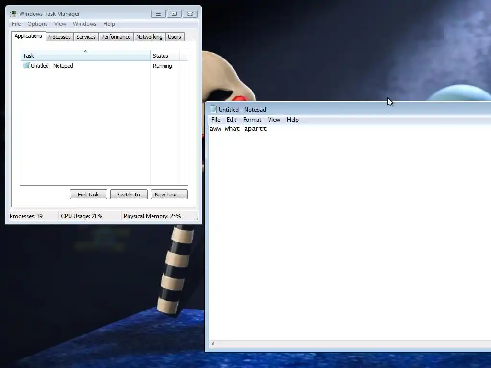Minimize the Windows Task Manager window

pos(158,14)
